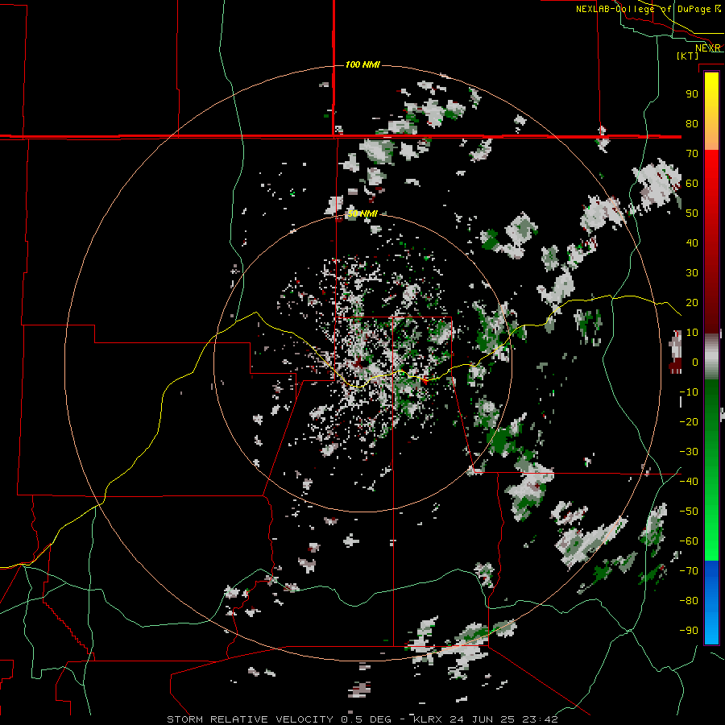725x725 pixels.
Task: Select the -90 value on velocity scale
Action: click(x=689, y=631)
